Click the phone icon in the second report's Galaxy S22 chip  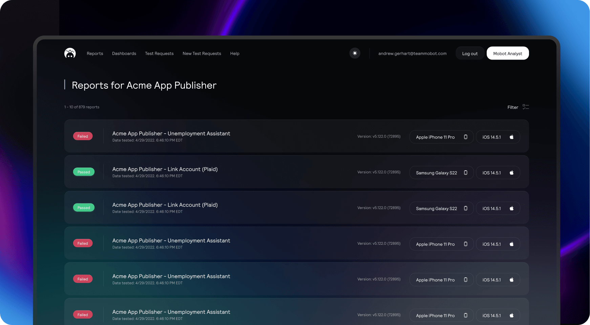point(466,173)
